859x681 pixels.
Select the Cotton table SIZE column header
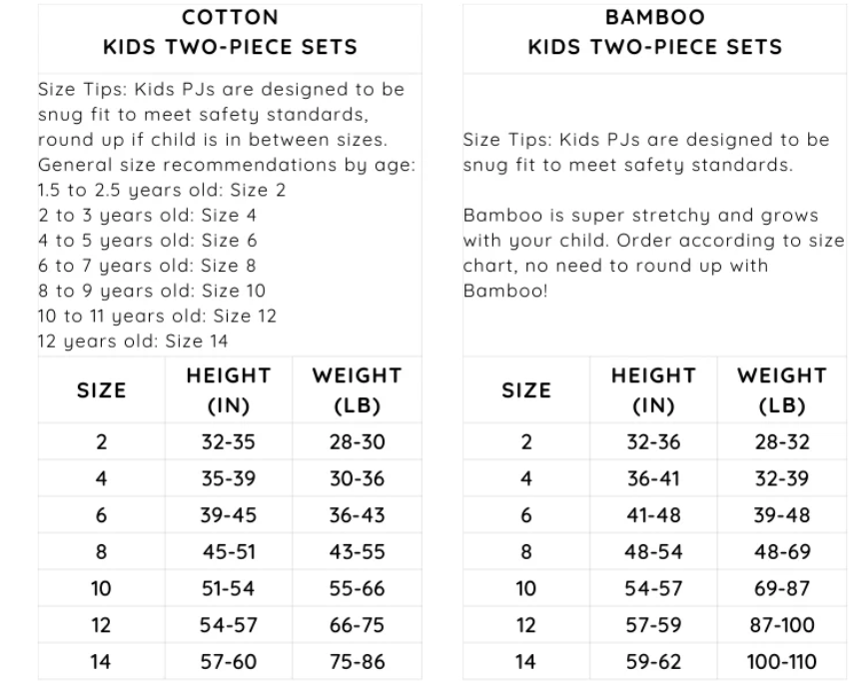point(101,390)
